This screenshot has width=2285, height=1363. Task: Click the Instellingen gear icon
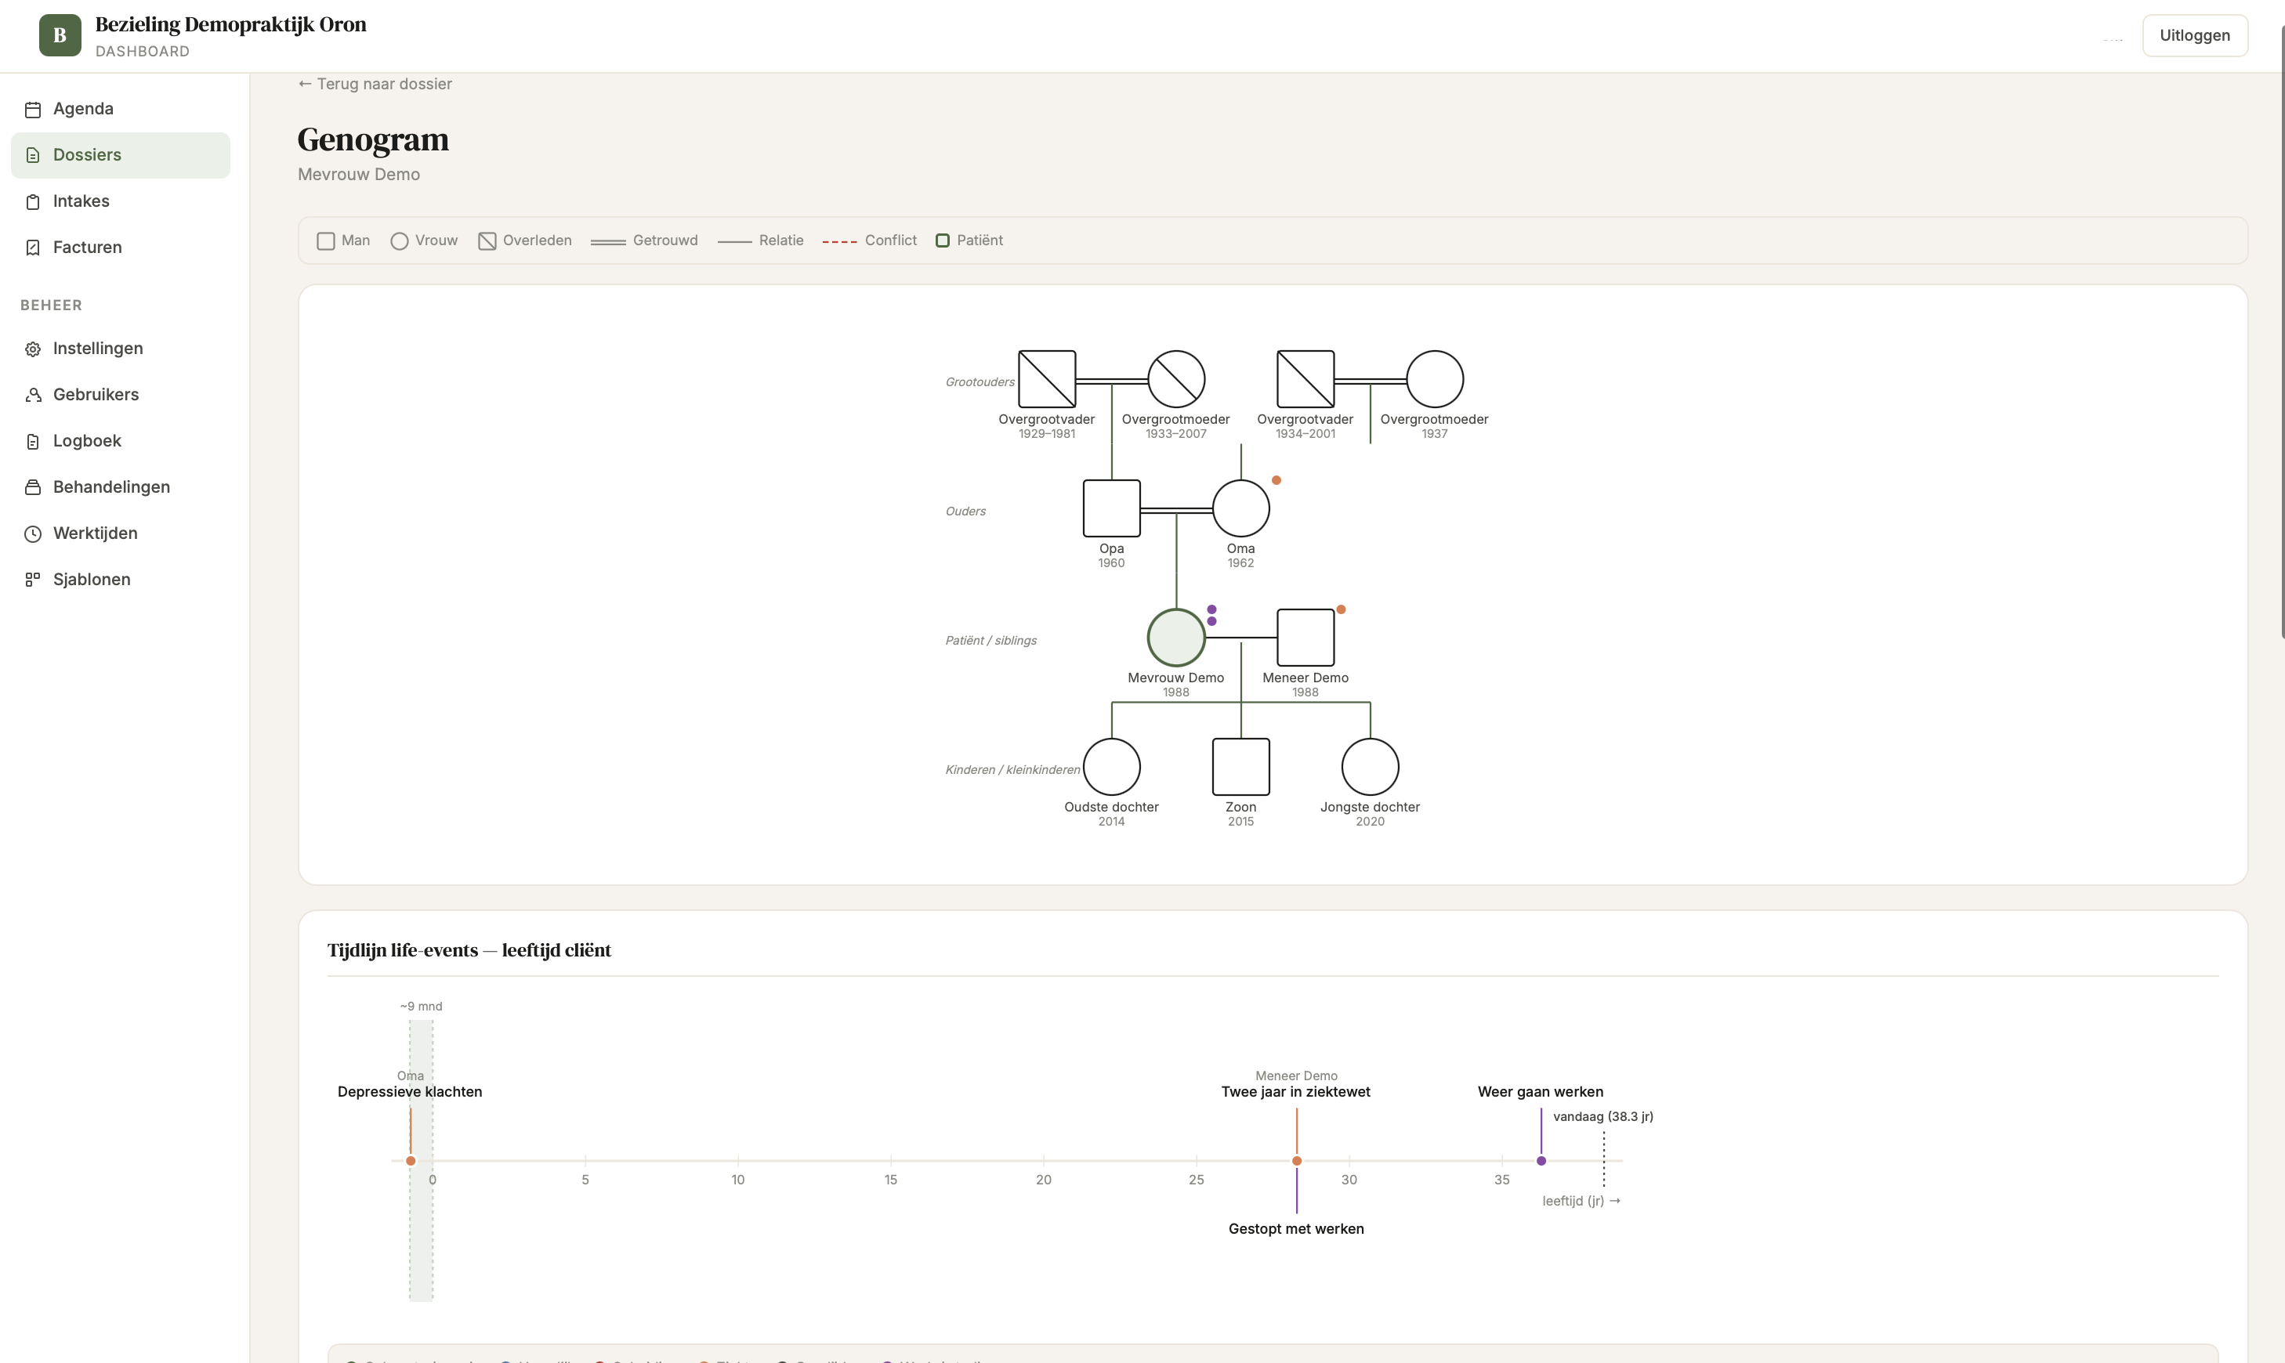pos(33,349)
